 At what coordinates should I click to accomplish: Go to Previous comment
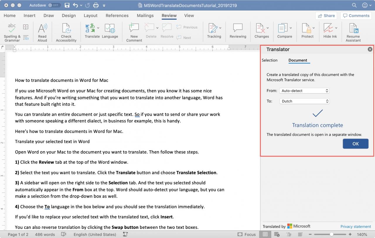tap(187, 27)
